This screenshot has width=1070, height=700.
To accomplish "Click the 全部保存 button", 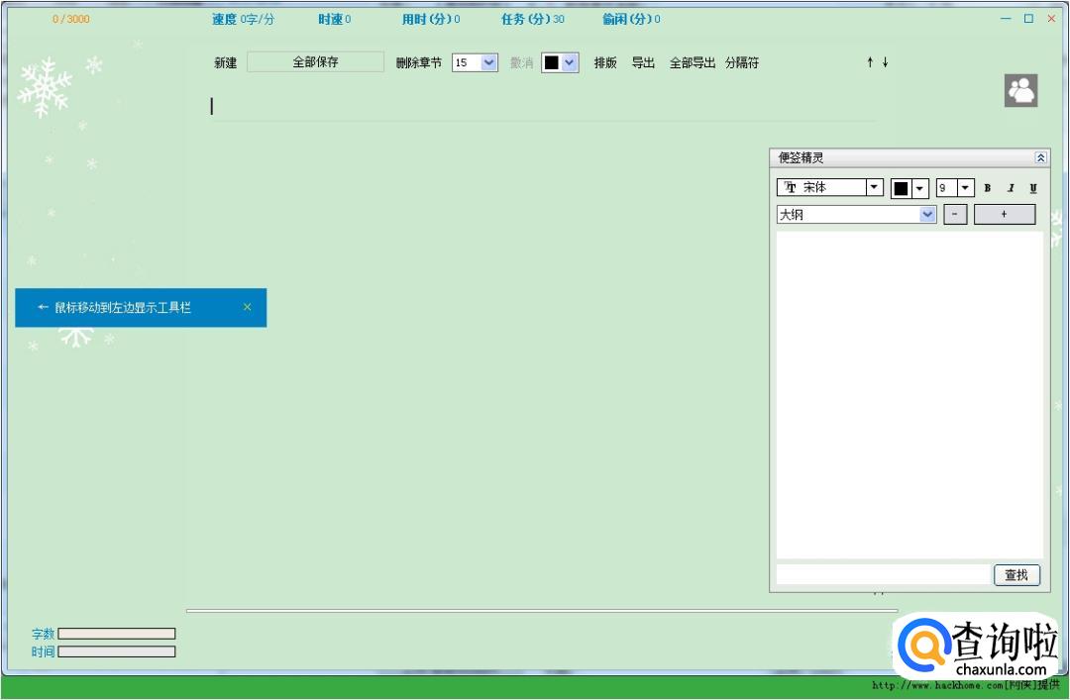I will tap(315, 62).
